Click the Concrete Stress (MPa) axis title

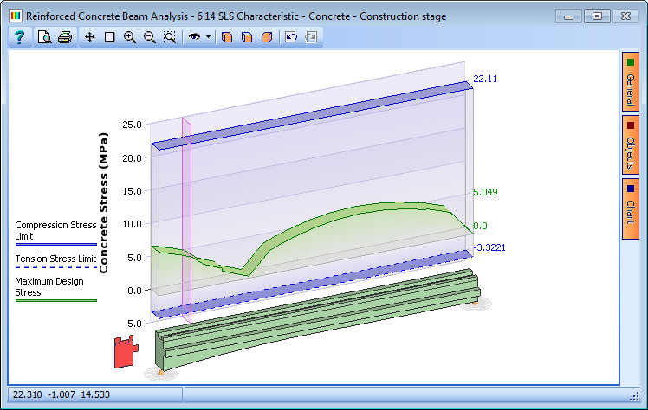pos(103,202)
